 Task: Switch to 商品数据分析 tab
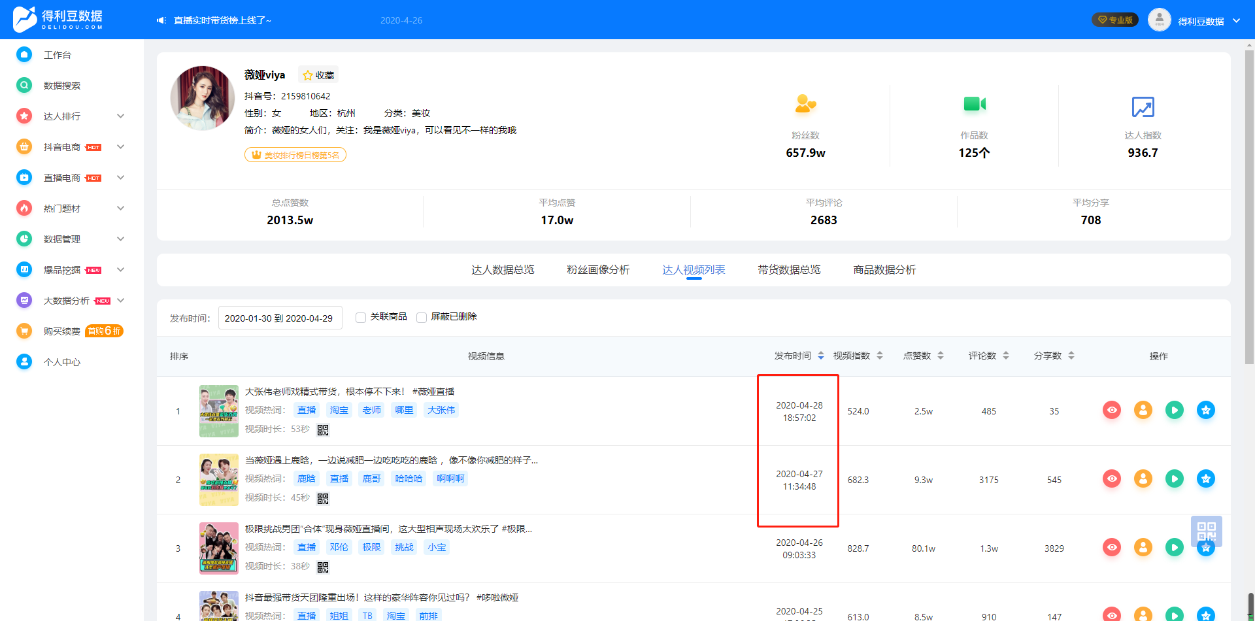(x=884, y=270)
